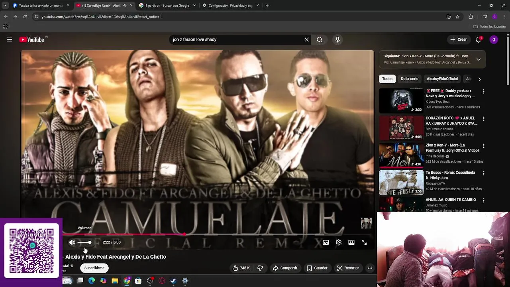Open Opera browser from the taskbar
The height and width of the screenshot is (287, 510).
click(x=162, y=281)
